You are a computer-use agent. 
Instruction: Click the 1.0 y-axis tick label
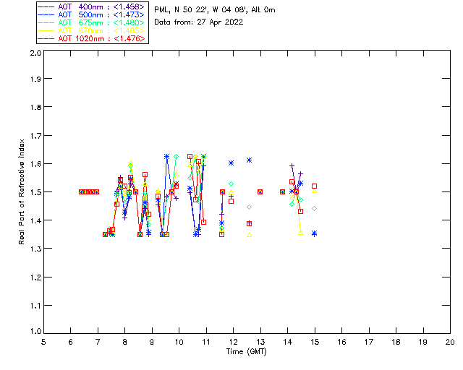tap(35, 332)
